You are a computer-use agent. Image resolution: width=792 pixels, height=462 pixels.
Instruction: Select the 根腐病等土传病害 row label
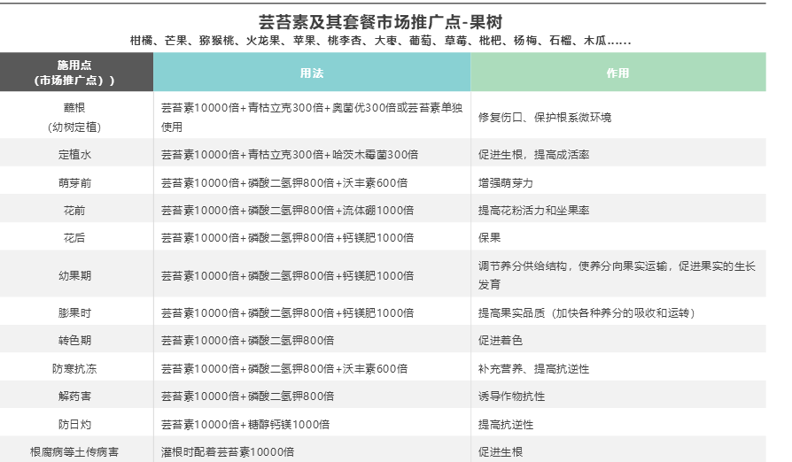[74, 452]
